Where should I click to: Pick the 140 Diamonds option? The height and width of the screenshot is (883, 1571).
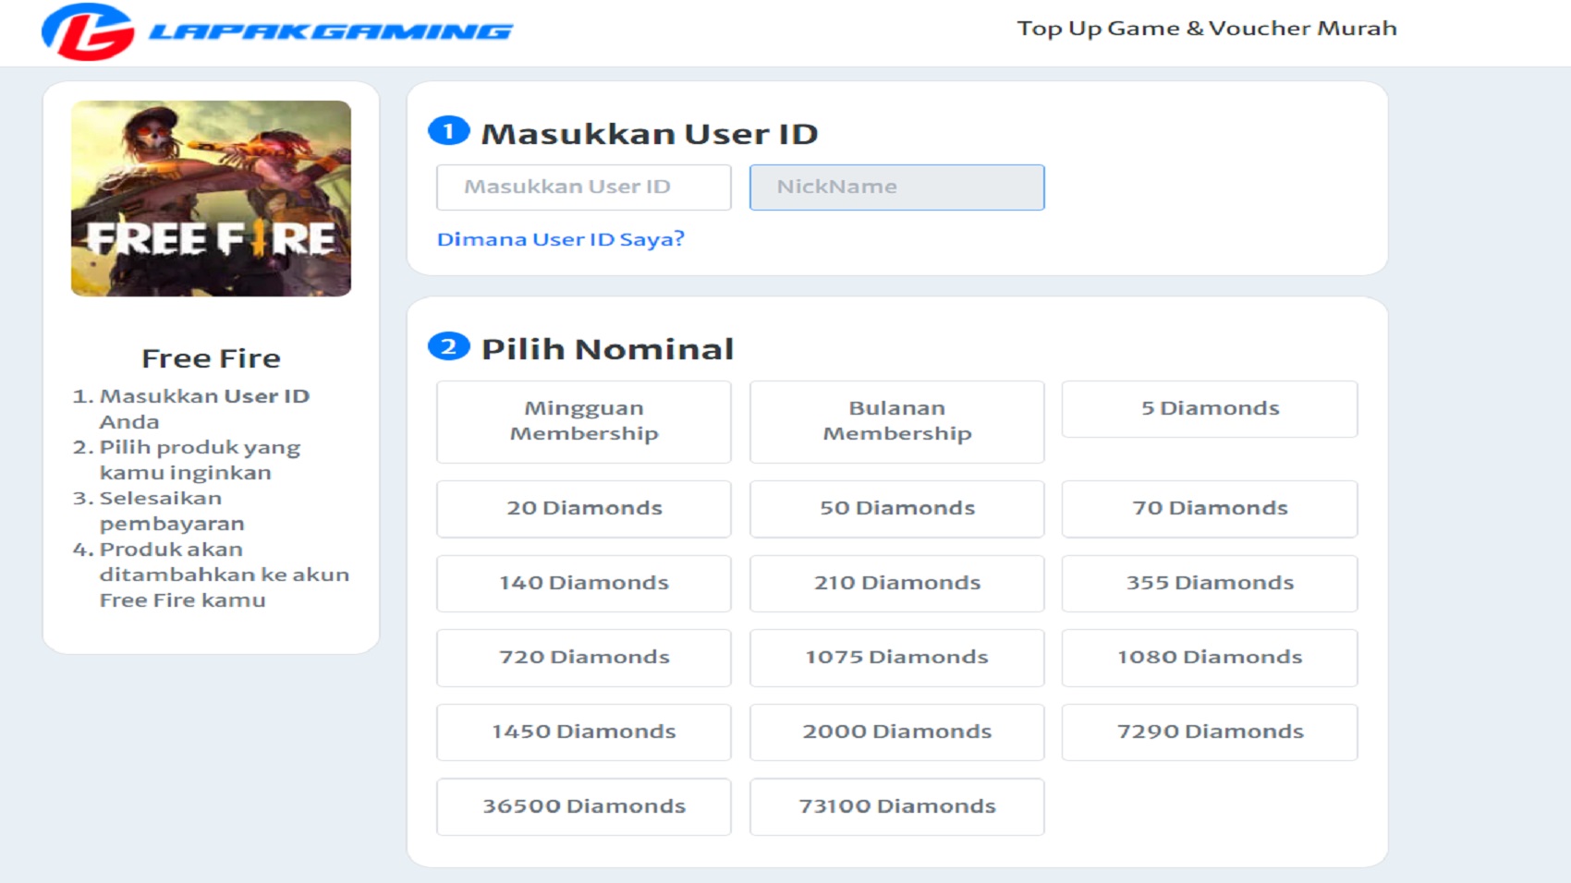(x=583, y=583)
